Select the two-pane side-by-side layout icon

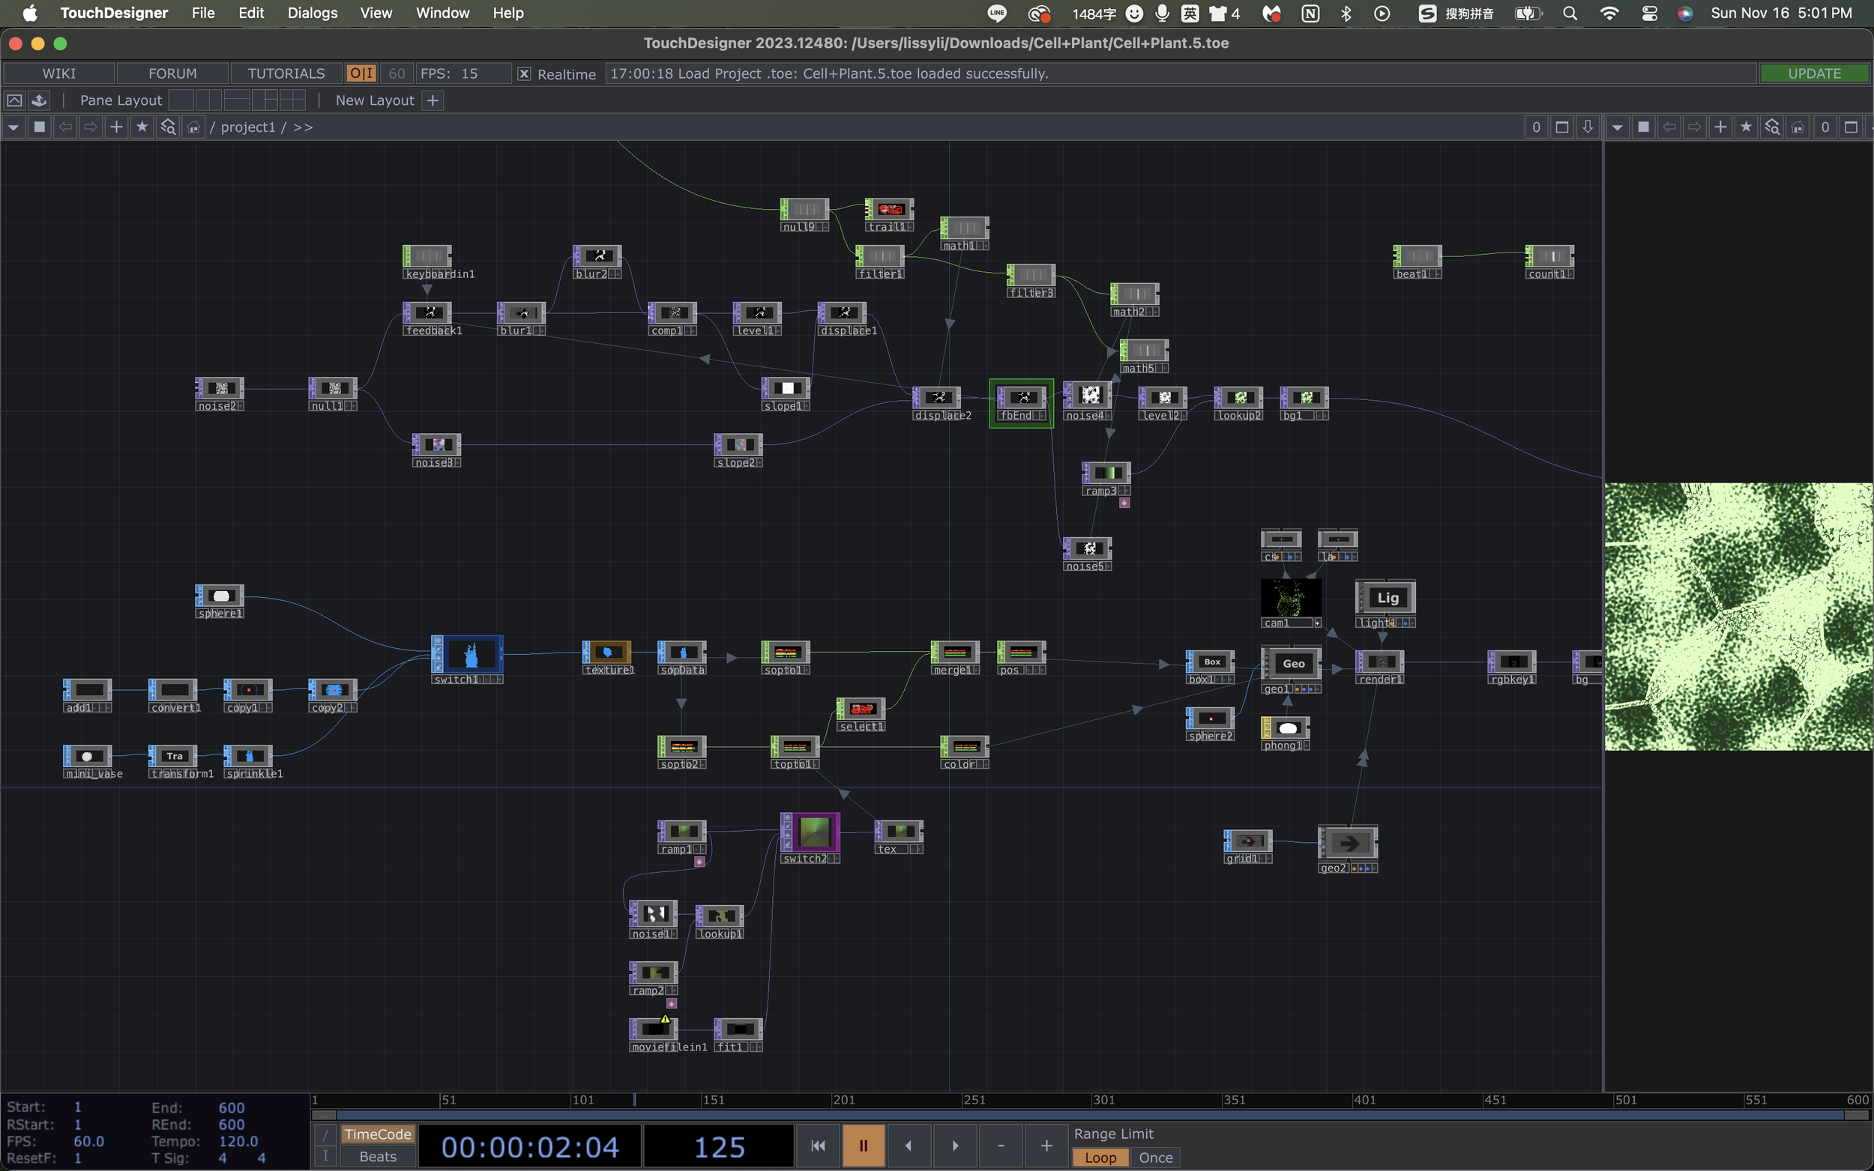point(208,100)
